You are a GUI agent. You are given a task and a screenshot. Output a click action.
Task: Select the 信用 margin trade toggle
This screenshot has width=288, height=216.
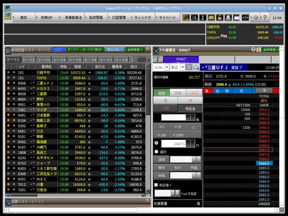[178, 93]
